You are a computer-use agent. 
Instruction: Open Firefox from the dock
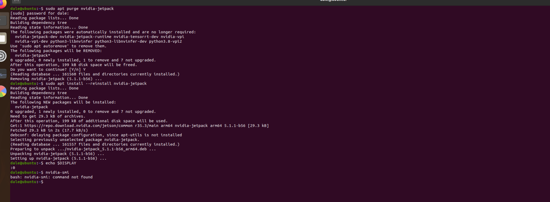point(3,2)
